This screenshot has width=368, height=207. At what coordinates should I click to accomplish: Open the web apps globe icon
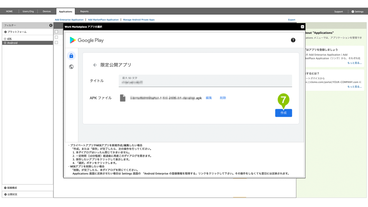click(72, 67)
